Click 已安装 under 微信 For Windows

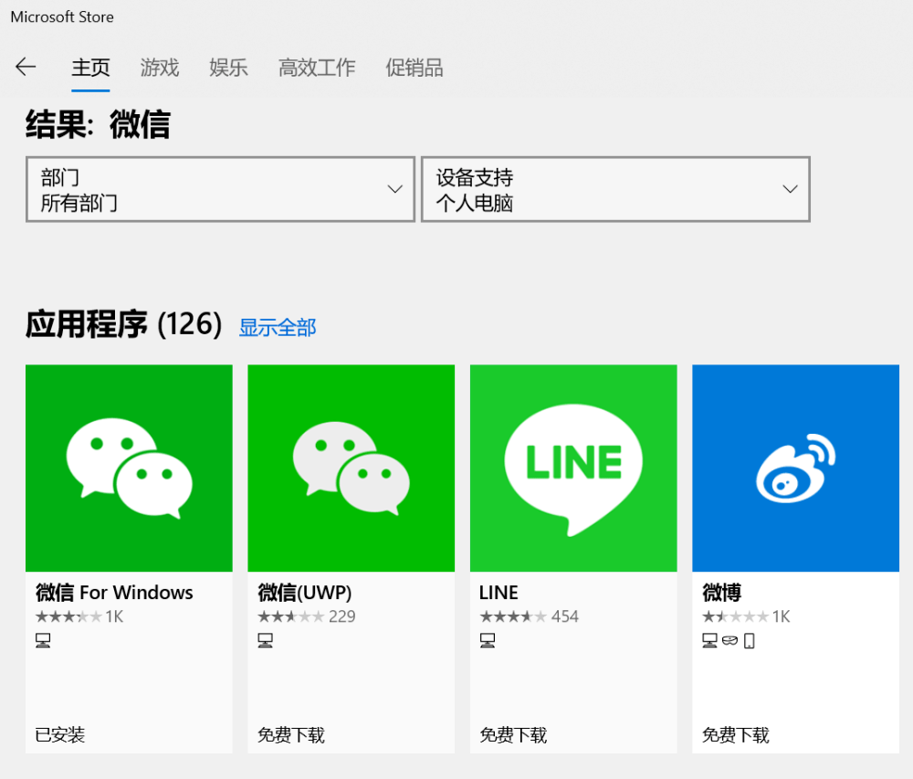(x=58, y=734)
